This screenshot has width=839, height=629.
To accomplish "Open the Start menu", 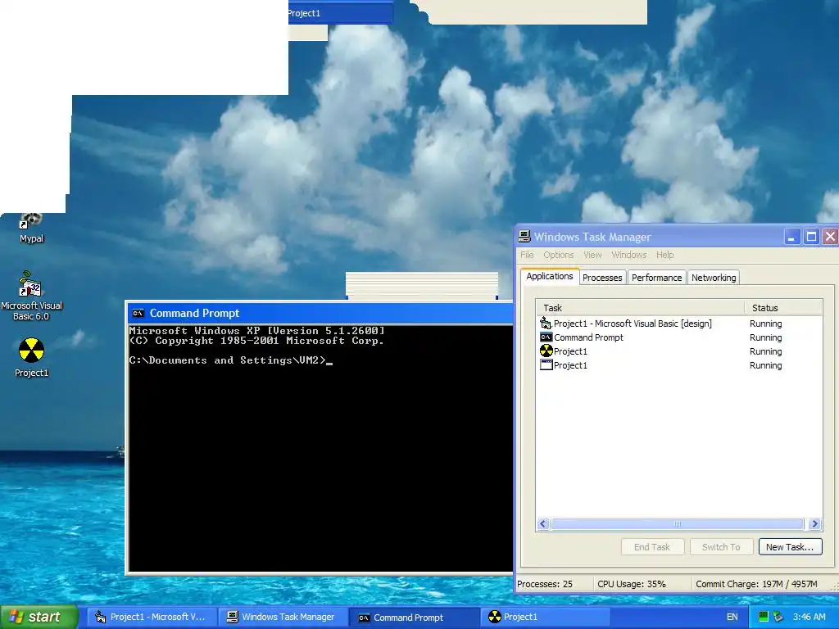I will click(x=39, y=617).
